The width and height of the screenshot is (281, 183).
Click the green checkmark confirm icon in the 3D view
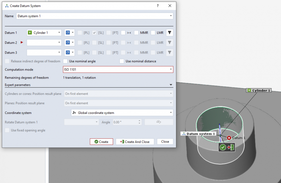click(x=223, y=147)
